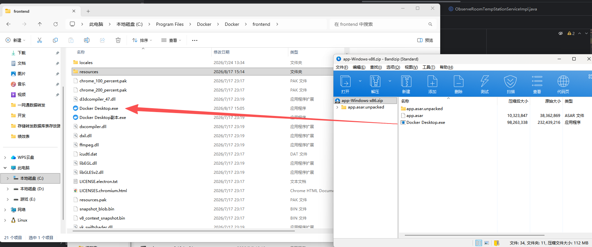
Task: Click the Program Files breadcrumb segment
Action: coord(170,24)
